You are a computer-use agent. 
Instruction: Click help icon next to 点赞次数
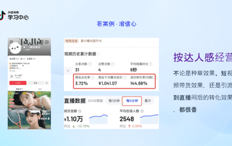pos(113,64)
